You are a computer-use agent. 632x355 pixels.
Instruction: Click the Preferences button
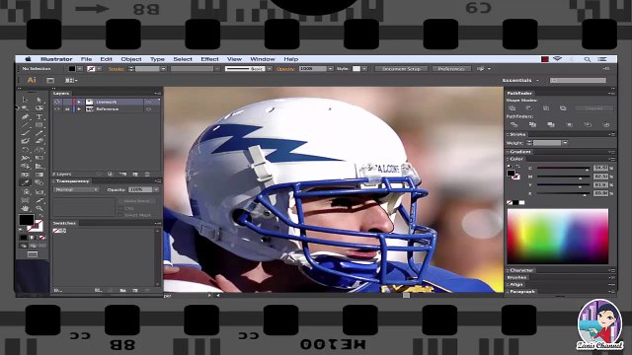[x=451, y=69]
